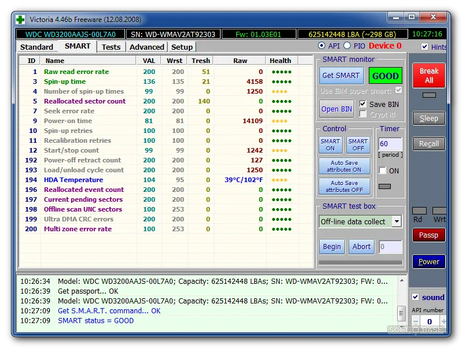Go to the Setup tab
462x348 pixels.
click(x=182, y=47)
